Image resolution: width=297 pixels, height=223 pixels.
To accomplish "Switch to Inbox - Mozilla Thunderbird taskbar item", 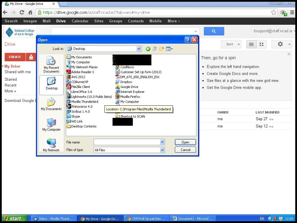I will (x=54, y=219).
